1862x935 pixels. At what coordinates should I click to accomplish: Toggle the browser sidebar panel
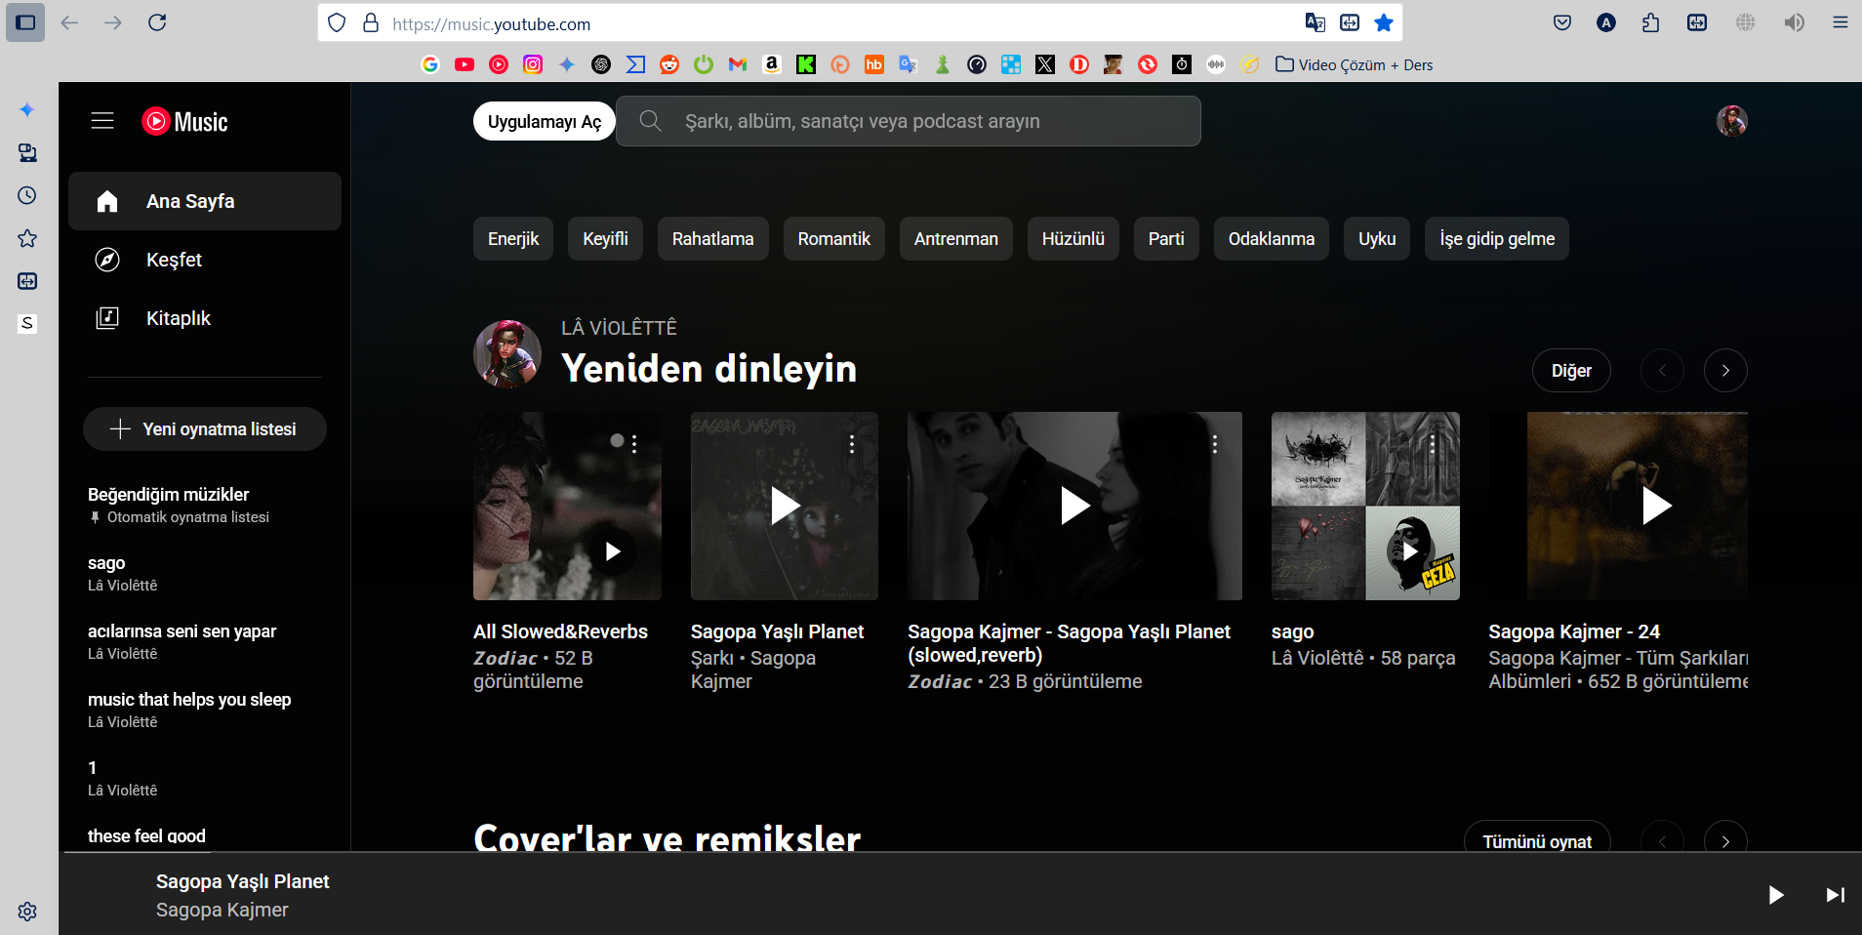[25, 22]
